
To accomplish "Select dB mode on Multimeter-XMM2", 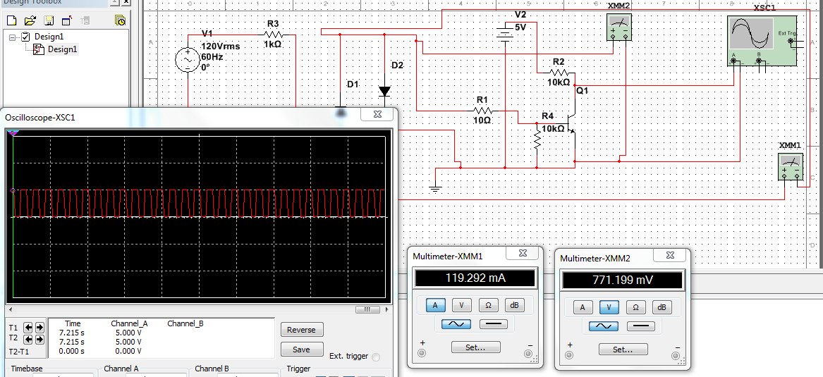I will pyautogui.click(x=662, y=307).
